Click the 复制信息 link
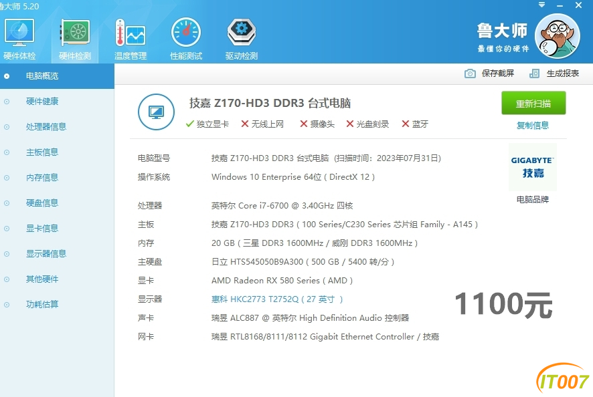 pyautogui.click(x=533, y=126)
